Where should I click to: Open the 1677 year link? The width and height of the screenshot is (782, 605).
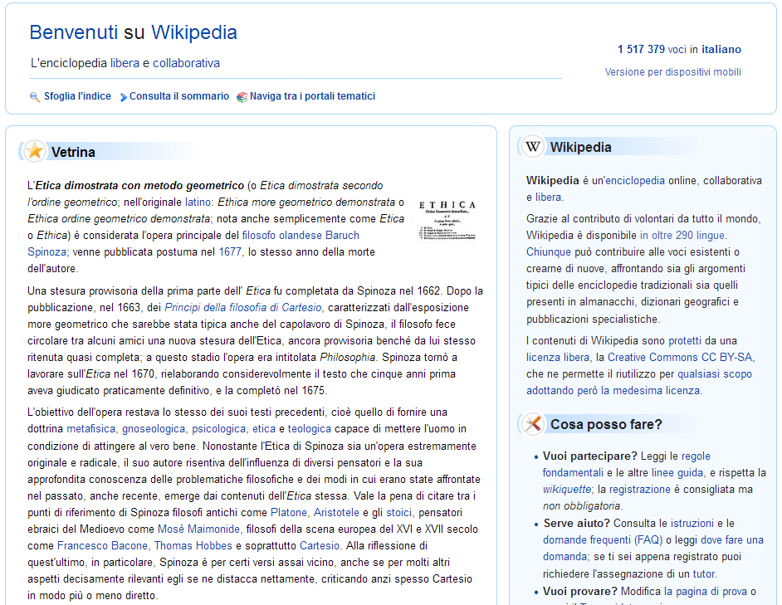pos(230,251)
